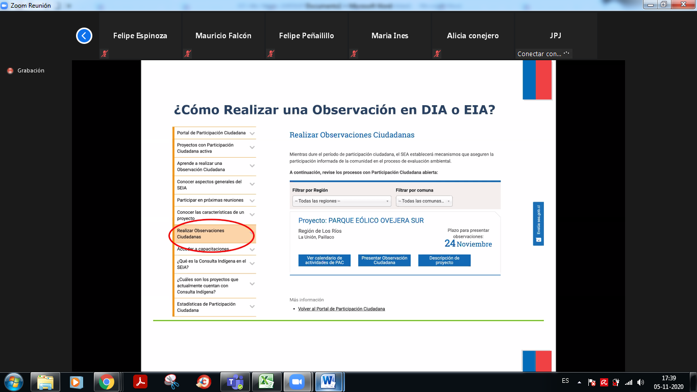Open the Filtrar por Región dropdown

point(341,201)
